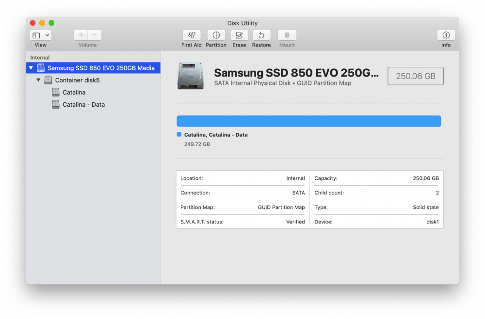Open the Partition tool
This screenshot has width=485, height=319.
click(x=216, y=35)
